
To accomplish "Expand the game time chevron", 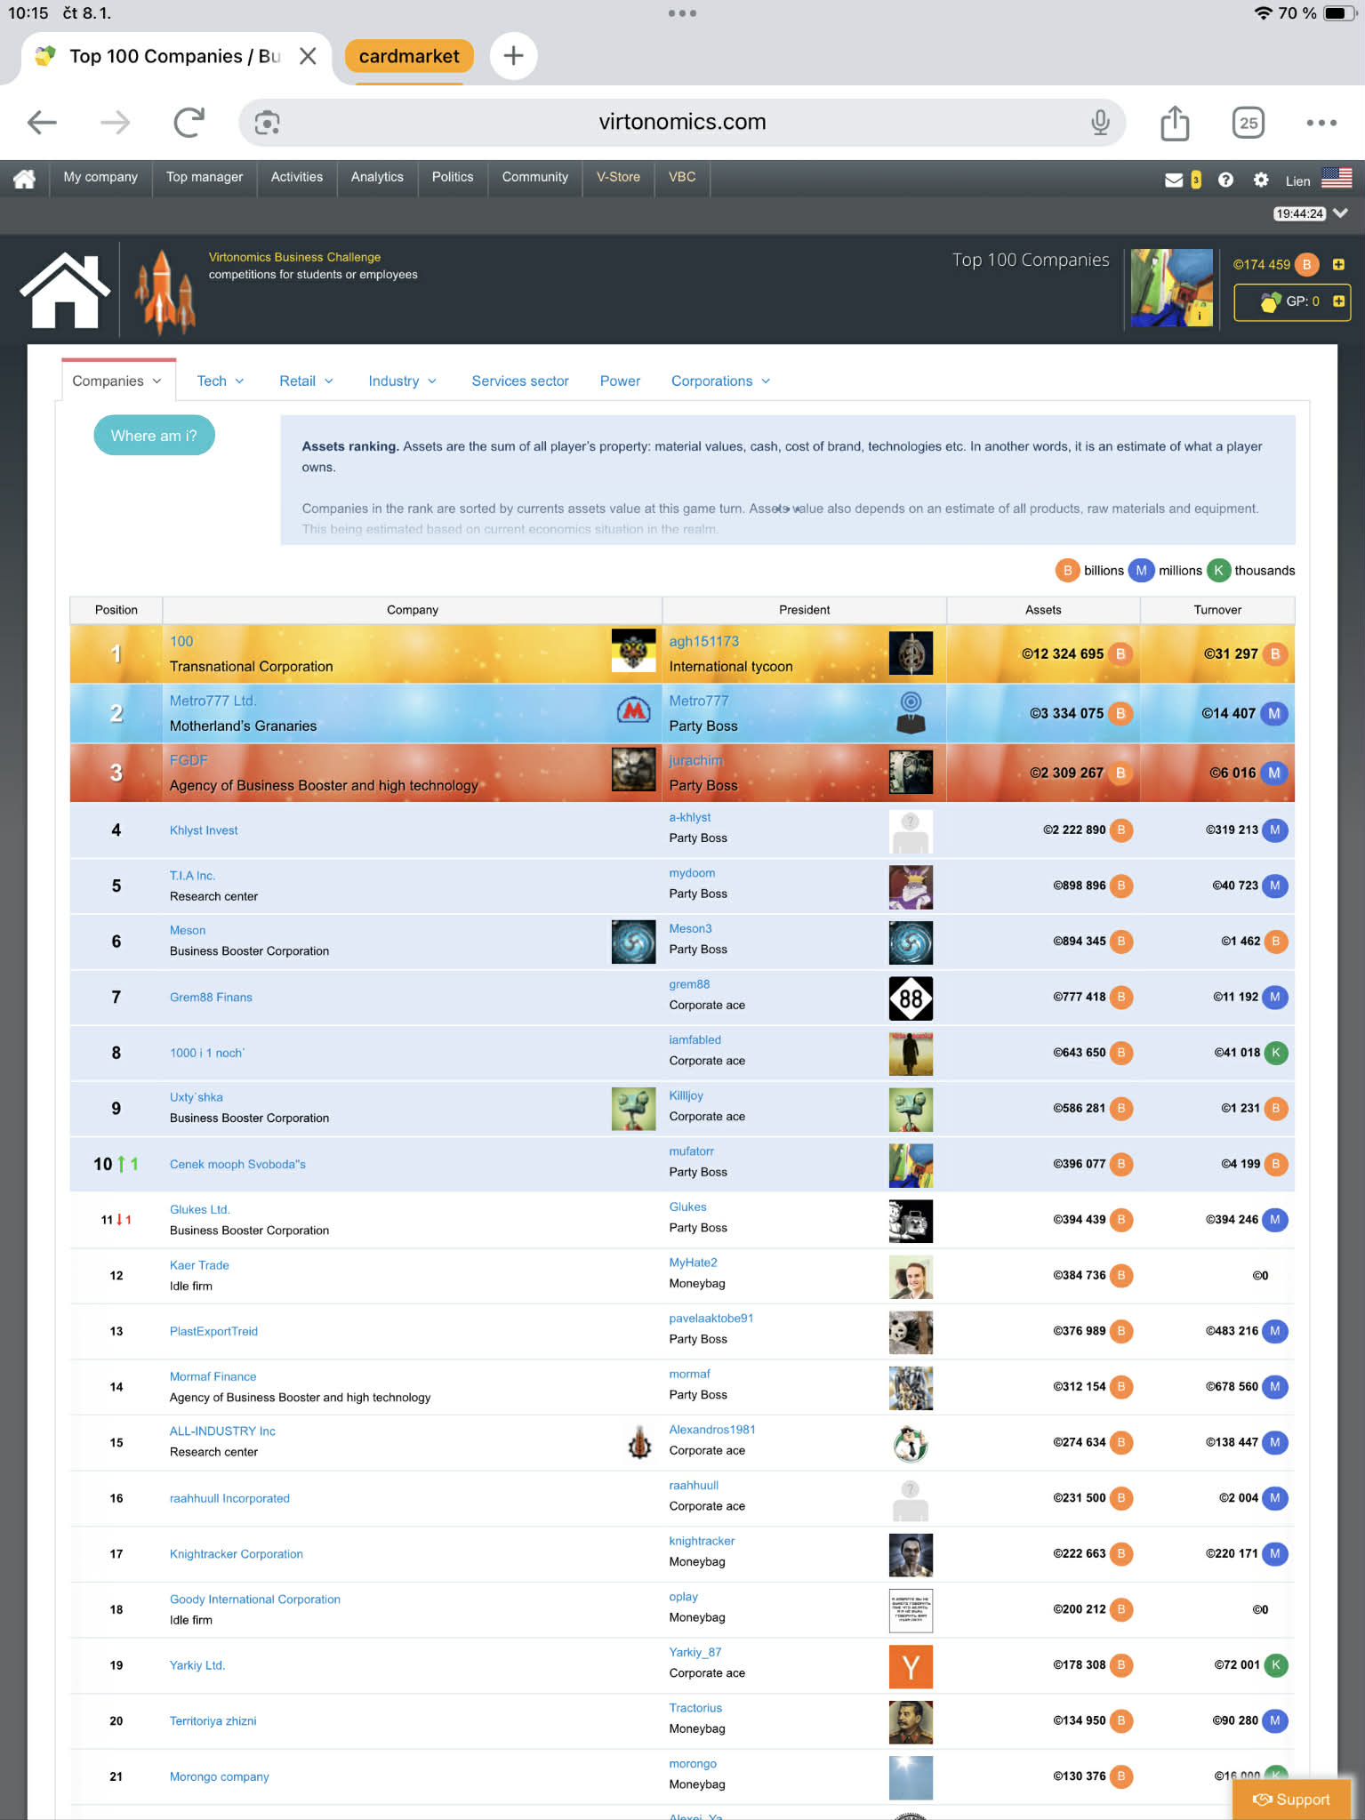I will click(1341, 213).
